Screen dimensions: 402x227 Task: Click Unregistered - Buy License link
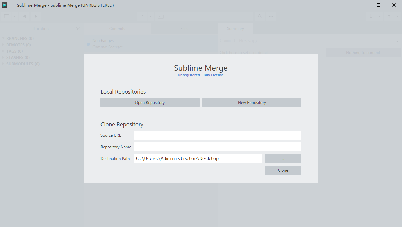(x=201, y=75)
